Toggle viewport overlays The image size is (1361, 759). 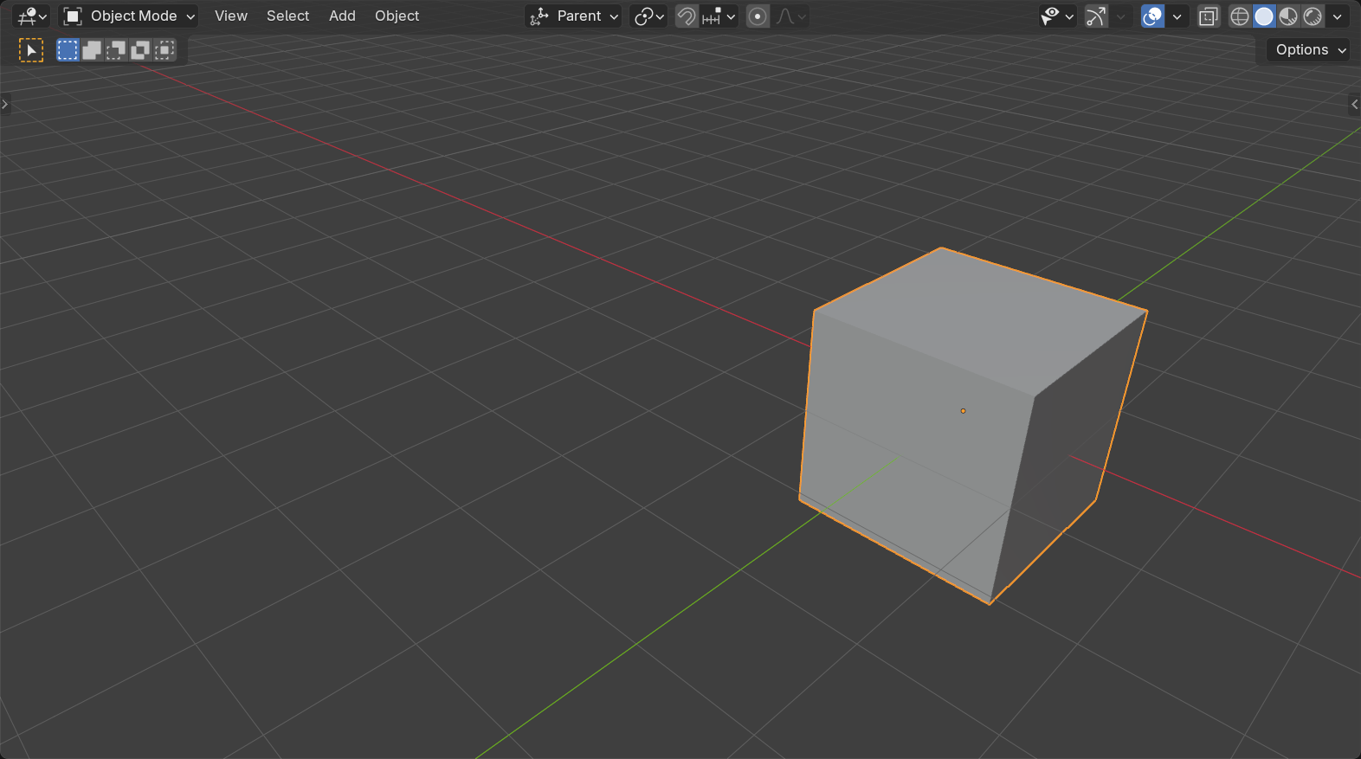[x=1152, y=16]
